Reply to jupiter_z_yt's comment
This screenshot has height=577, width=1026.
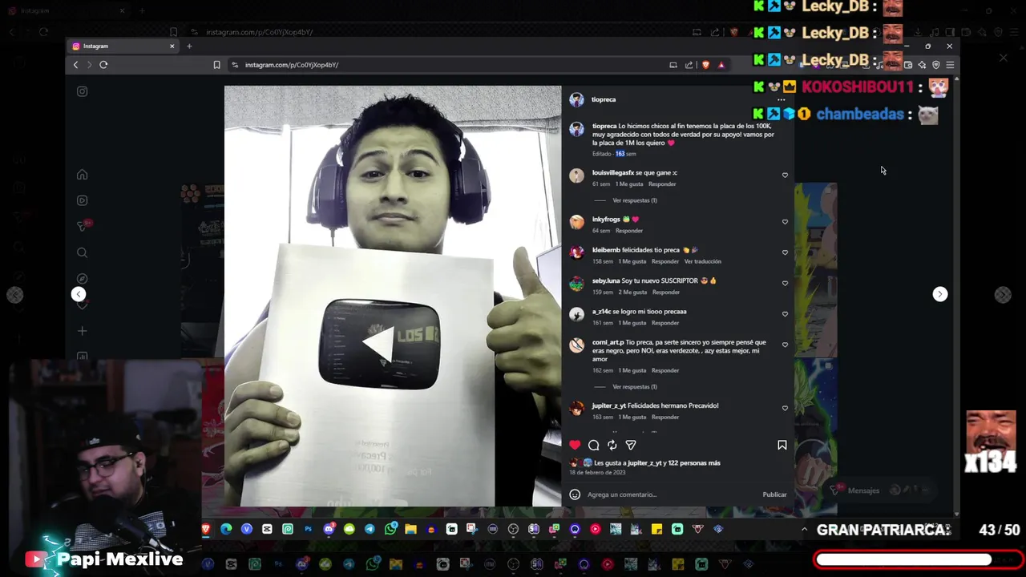click(x=666, y=418)
